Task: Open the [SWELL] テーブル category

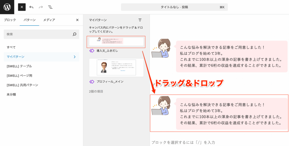Action: (x=19, y=66)
